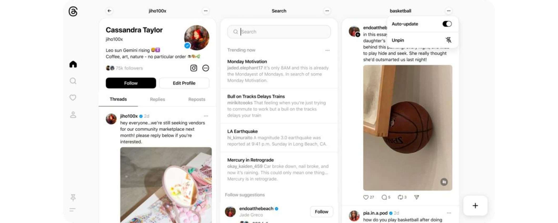Open profile via the person sidebar icon

coord(73,115)
